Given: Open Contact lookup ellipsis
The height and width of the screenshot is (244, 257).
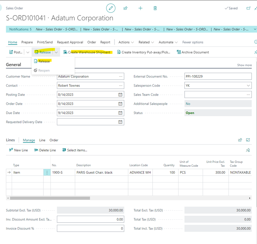Looking at the screenshot, I should pos(121,86).
